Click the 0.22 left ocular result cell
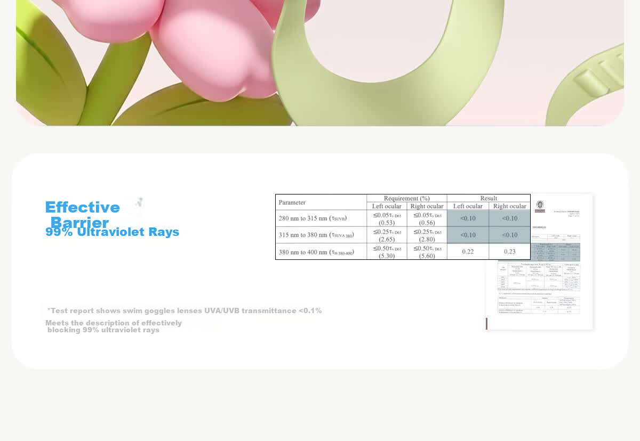Image resolution: width=640 pixels, height=441 pixels. click(468, 251)
